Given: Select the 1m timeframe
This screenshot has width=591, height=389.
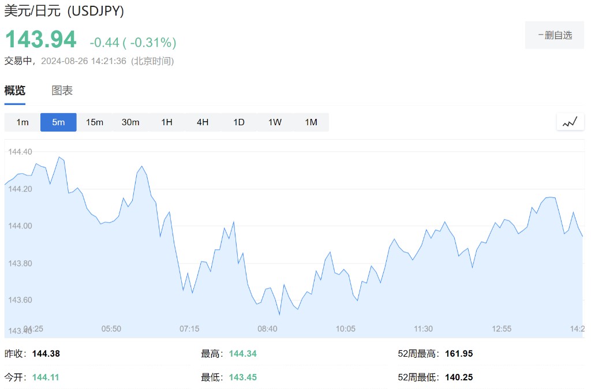Looking at the screenshot, I should point(23,122).
